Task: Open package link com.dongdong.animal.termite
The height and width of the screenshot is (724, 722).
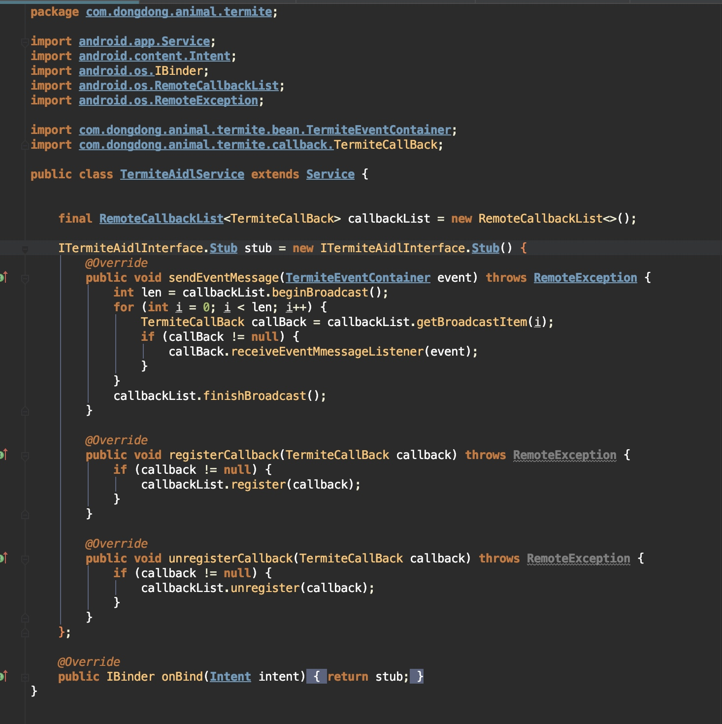Action: pos(179,12)
